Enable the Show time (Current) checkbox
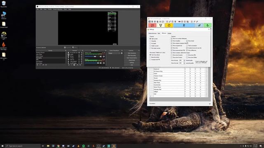 pyautogui.click(x=172, y=55)
